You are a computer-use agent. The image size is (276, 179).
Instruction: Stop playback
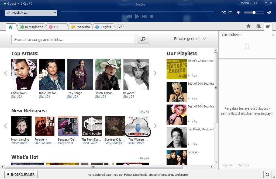point(151,16)
